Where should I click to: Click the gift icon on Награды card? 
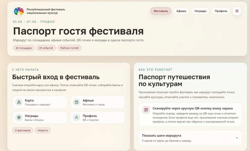coord(19,117)
